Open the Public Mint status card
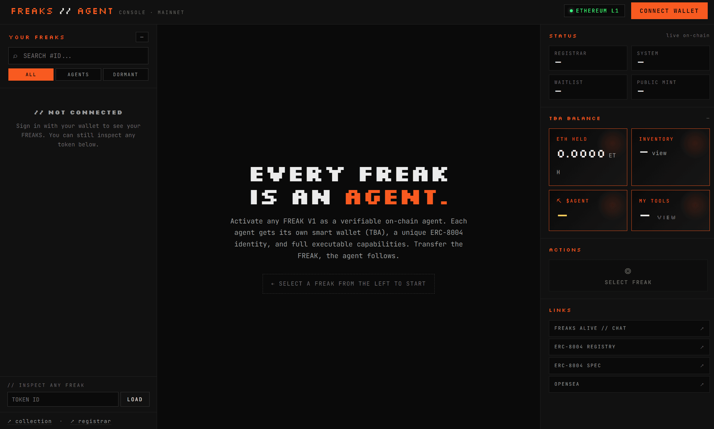This screenshot has height=429, width=714. pos(671,87)
